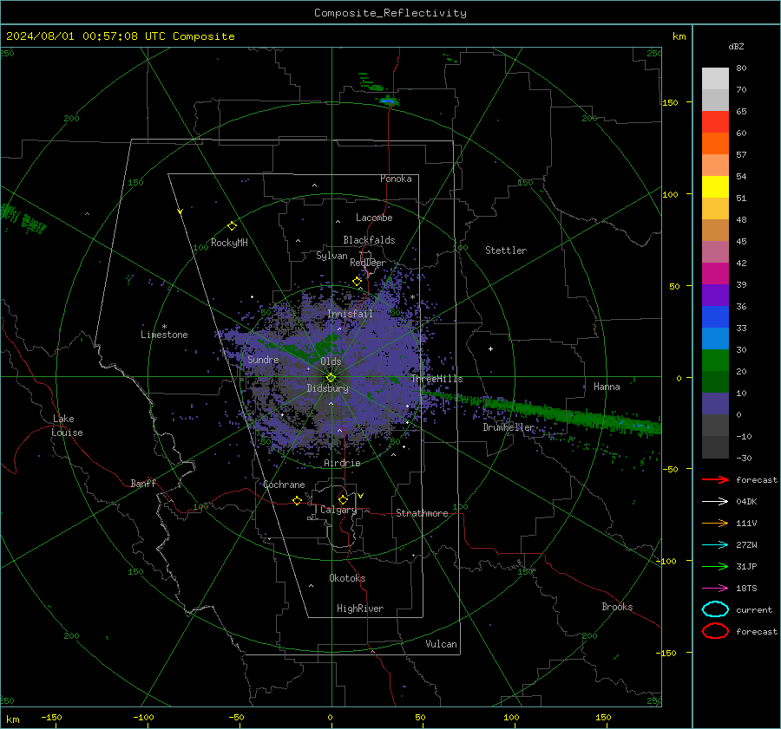The image size is (781, 729).
Task: Click the orange 57-60 dBZ swatch
Action: tap(715, 144)
